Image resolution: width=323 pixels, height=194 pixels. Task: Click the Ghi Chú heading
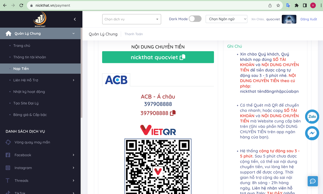[x=234, y=46]
